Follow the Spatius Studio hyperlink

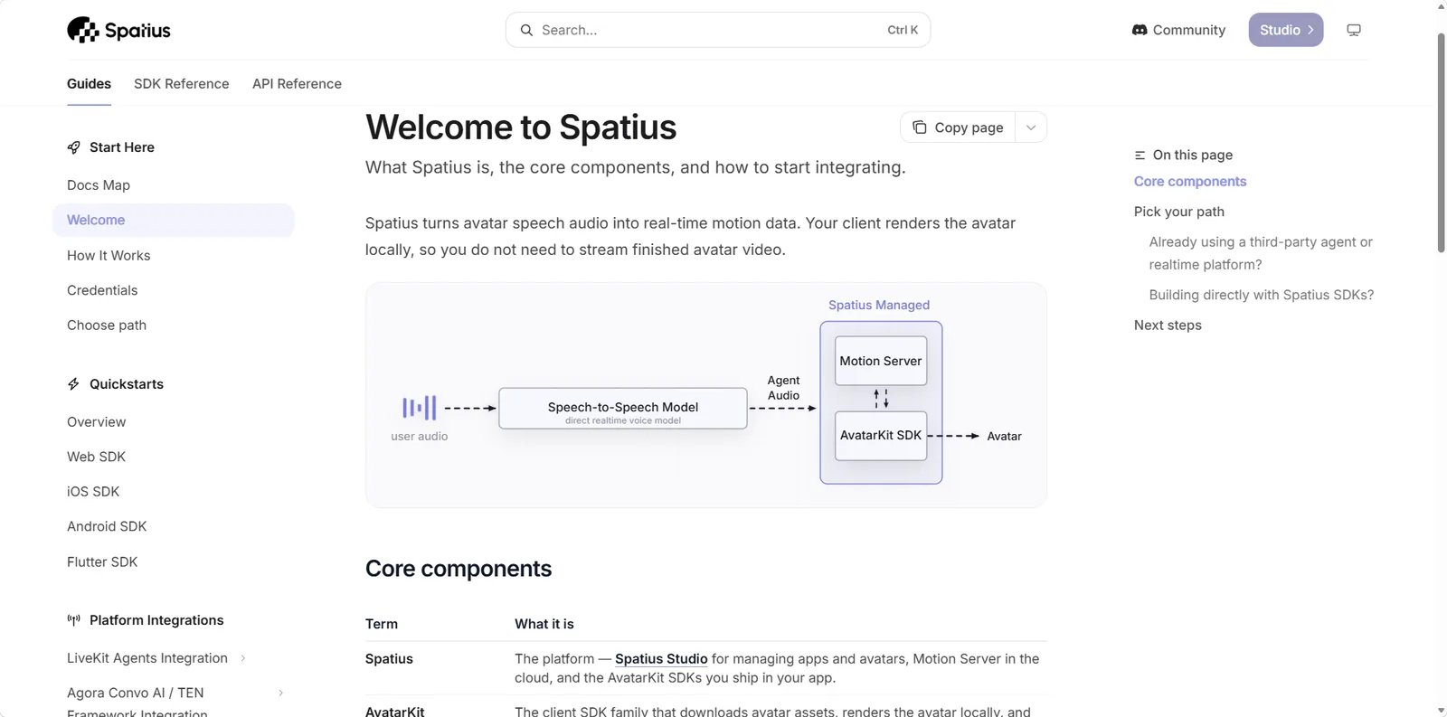coord(661,659)
